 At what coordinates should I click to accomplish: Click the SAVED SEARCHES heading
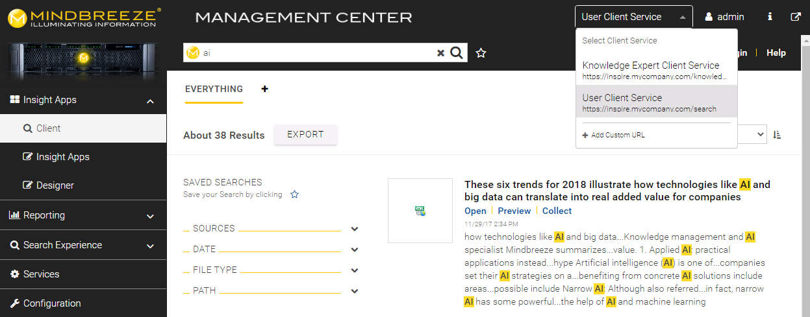tap(223, 182)
